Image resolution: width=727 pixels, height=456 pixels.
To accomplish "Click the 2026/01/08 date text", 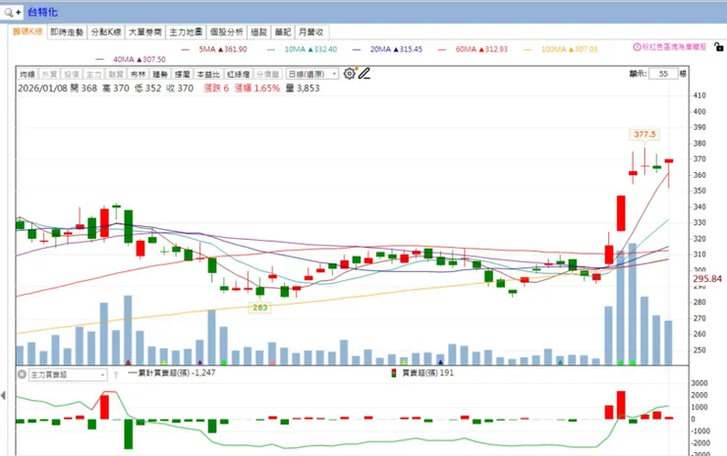I will click(x=42, y=88).
